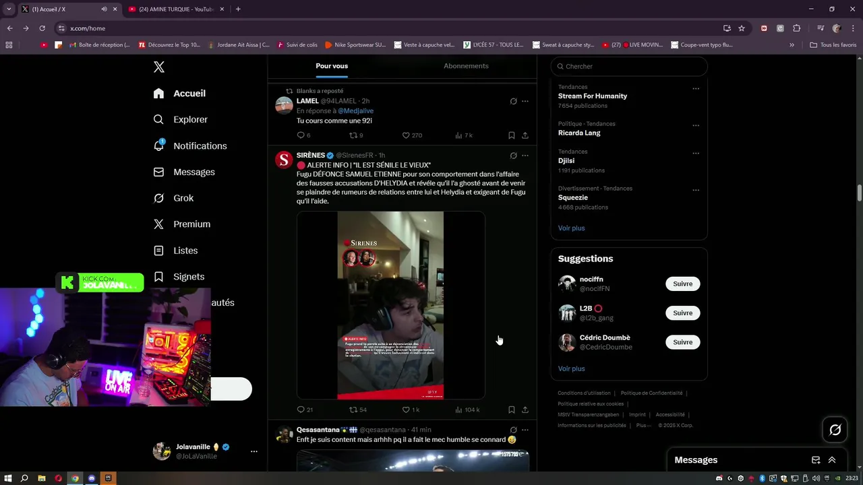This screenshot has width=863, height=485.
Task: Open Djilsi trend
Action: click(566, 161)
